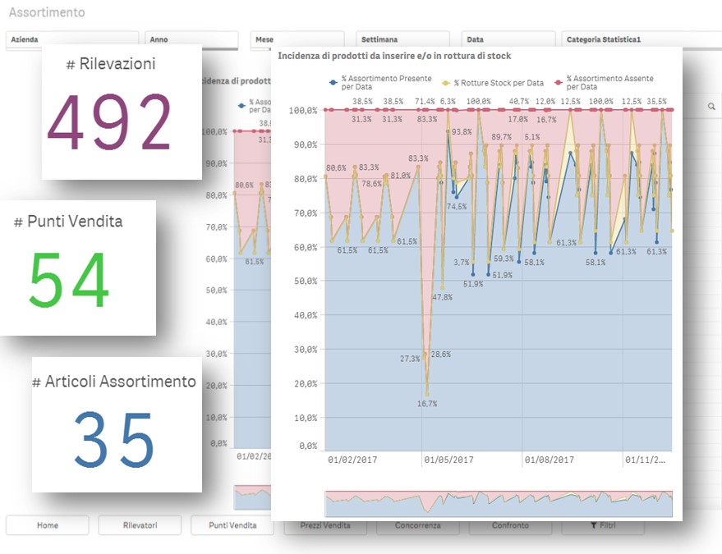Click the Assortimento sheet title
This screenshot has height=554, width=722.
pos(47,12)
